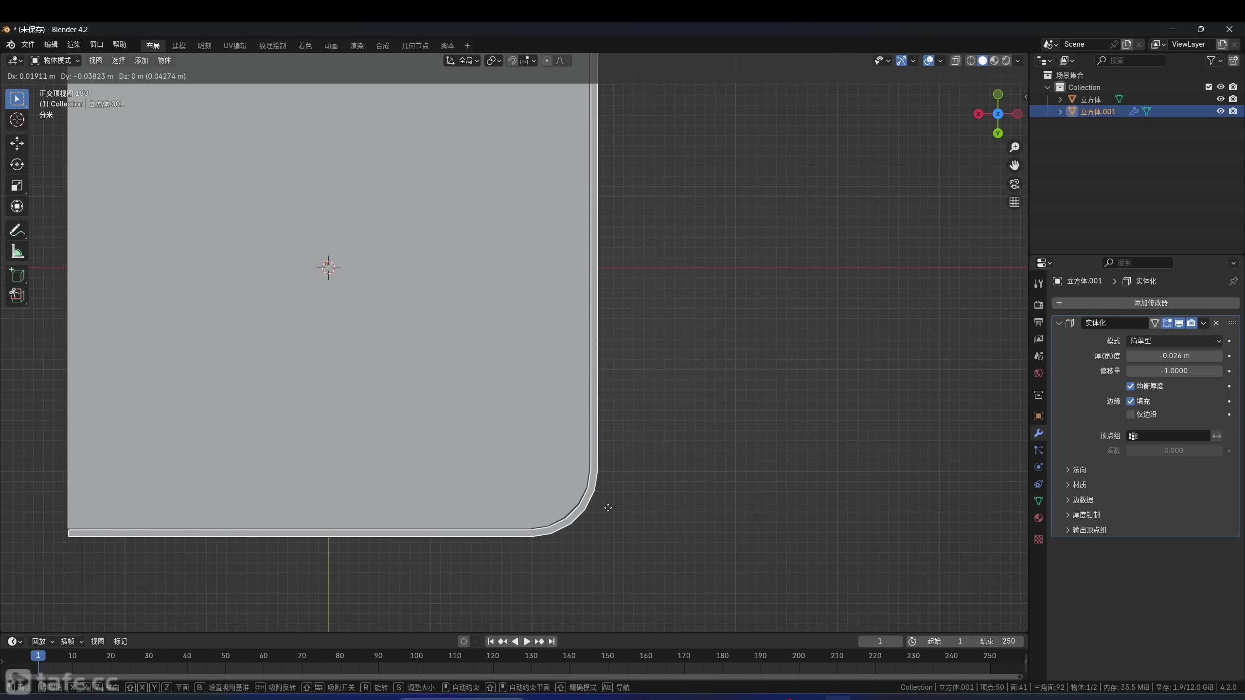Image resolution: width=1245 pixels, height=700 pixels.
Task: Select the Measure tool
Action: [x=17, y=251]
